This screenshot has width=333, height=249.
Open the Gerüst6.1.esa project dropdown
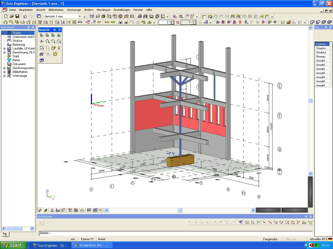pyautogui.click(x=79, y=16)
